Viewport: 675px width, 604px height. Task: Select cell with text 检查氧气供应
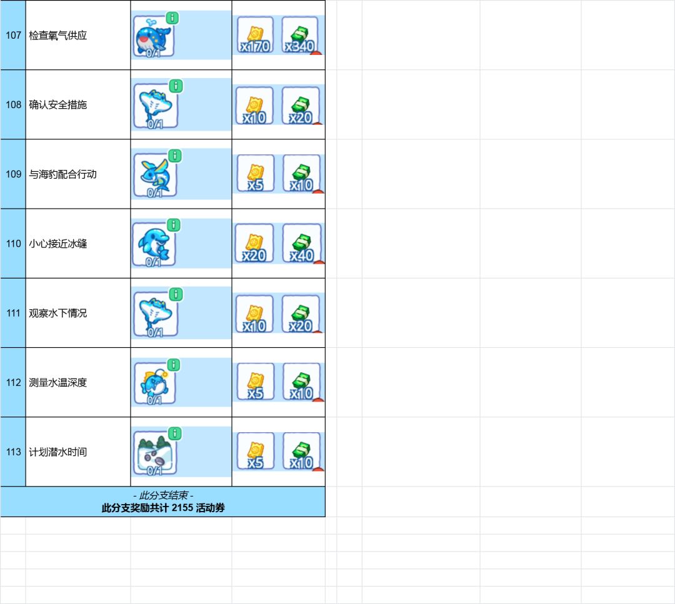(x=78, y=35)
